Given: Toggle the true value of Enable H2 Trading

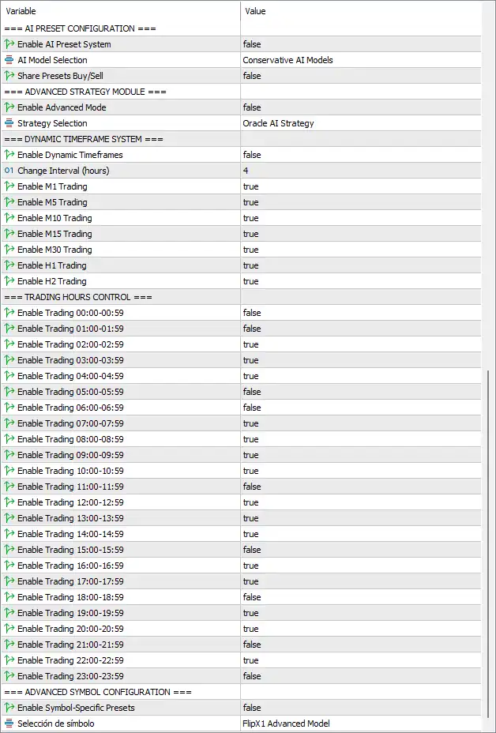Looking at the screenshot, I should tap(360, 281).
